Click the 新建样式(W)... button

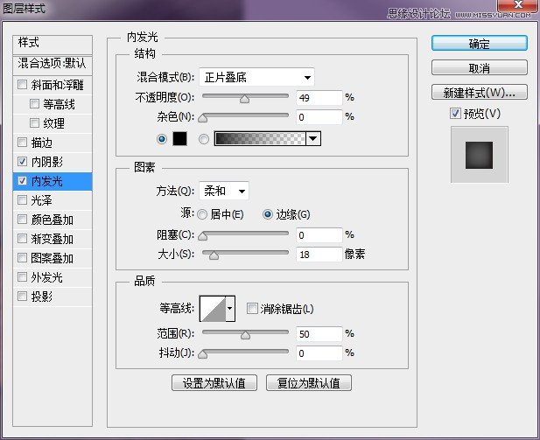(x=479, y=92)
